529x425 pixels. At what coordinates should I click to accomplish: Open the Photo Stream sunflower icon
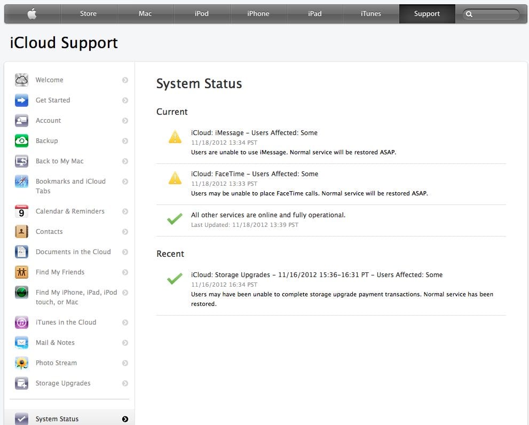point(22,363)
